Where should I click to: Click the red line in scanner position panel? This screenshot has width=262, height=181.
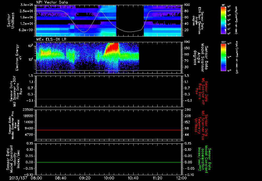(108, 130)
